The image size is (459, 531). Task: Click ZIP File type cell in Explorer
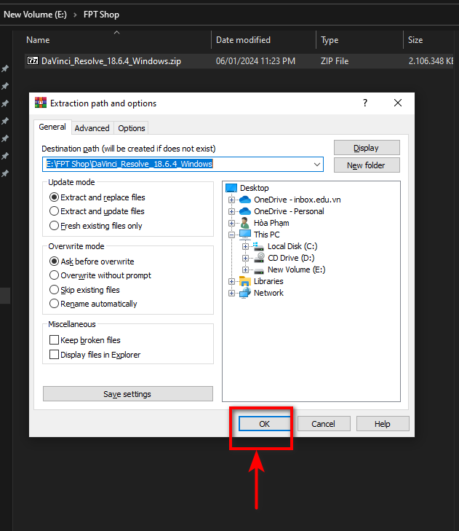(335, 61)
